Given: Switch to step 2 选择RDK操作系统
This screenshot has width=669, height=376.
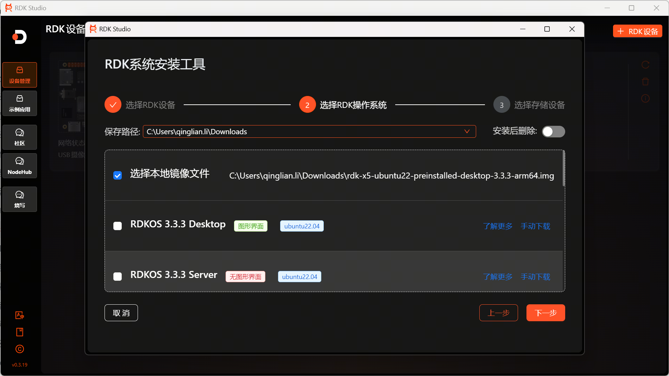Looking at the screenshot, I should pyautogui.click(x=307, y=104).
